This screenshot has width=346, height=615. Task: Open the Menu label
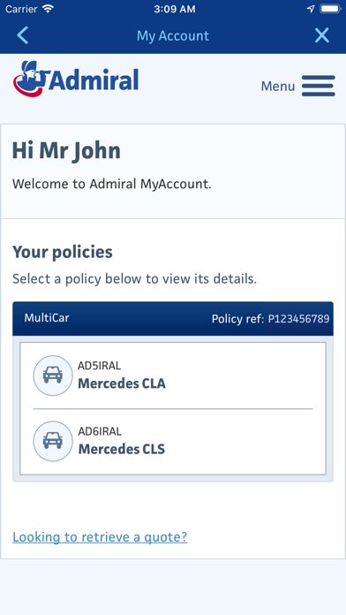pyautogui.click(x=278, y=87)
